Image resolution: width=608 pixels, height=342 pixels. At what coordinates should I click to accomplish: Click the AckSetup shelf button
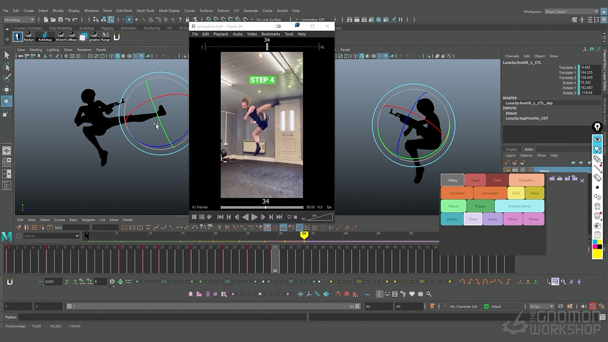(45, 36)
